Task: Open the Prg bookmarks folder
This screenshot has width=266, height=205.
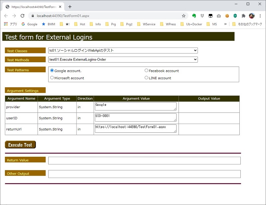Action: 111,24
